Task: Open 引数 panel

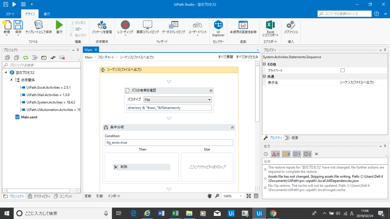Action: 100,196
